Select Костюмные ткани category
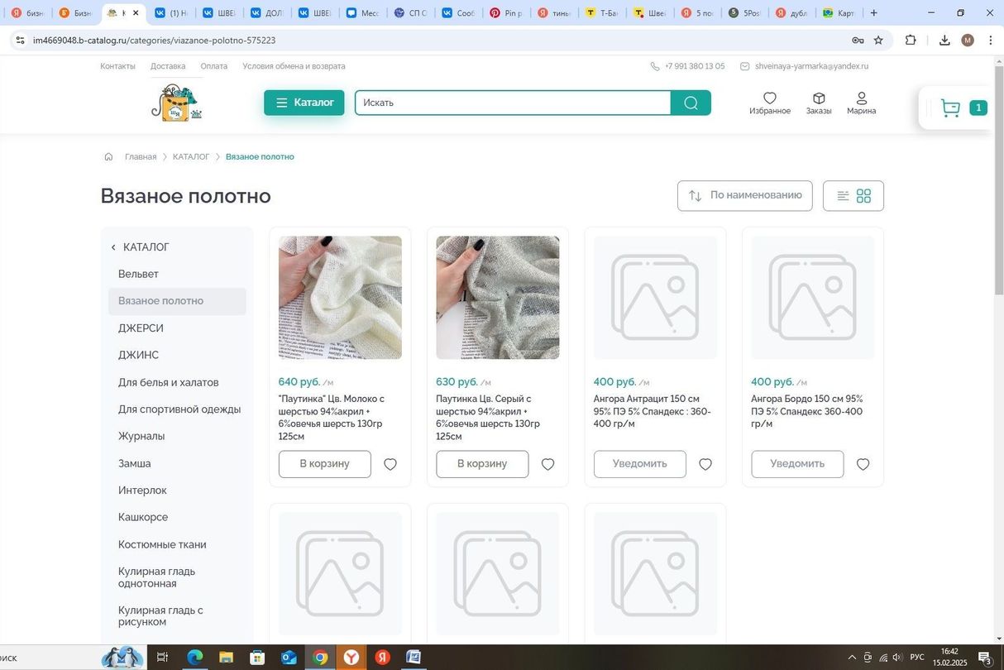Image resolution: width=1004 pixels, height=670 pixels. [x=162, y=544]
